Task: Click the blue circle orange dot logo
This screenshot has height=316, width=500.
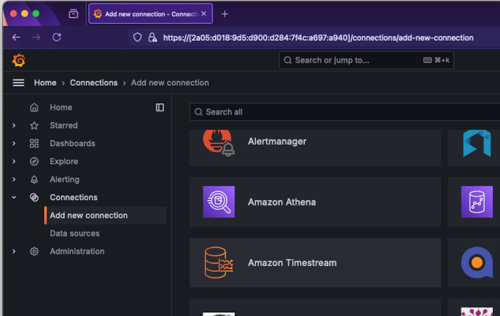Action: click(x=477, y=263)
